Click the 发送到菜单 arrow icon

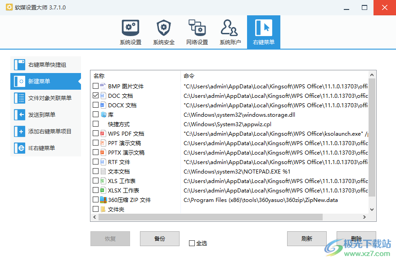coord(19,115)
